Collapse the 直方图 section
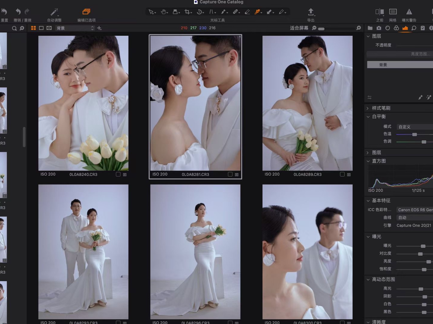This screenshot has width=433, height=324. [368, 161]
